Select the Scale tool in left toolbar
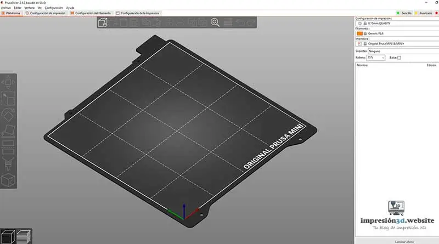 pos(8,99)
